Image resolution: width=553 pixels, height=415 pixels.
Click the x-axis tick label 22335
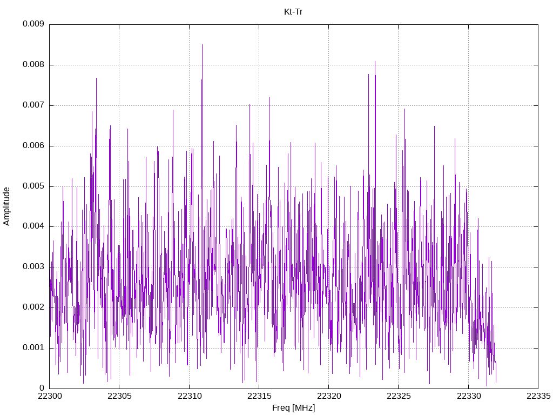538,396
